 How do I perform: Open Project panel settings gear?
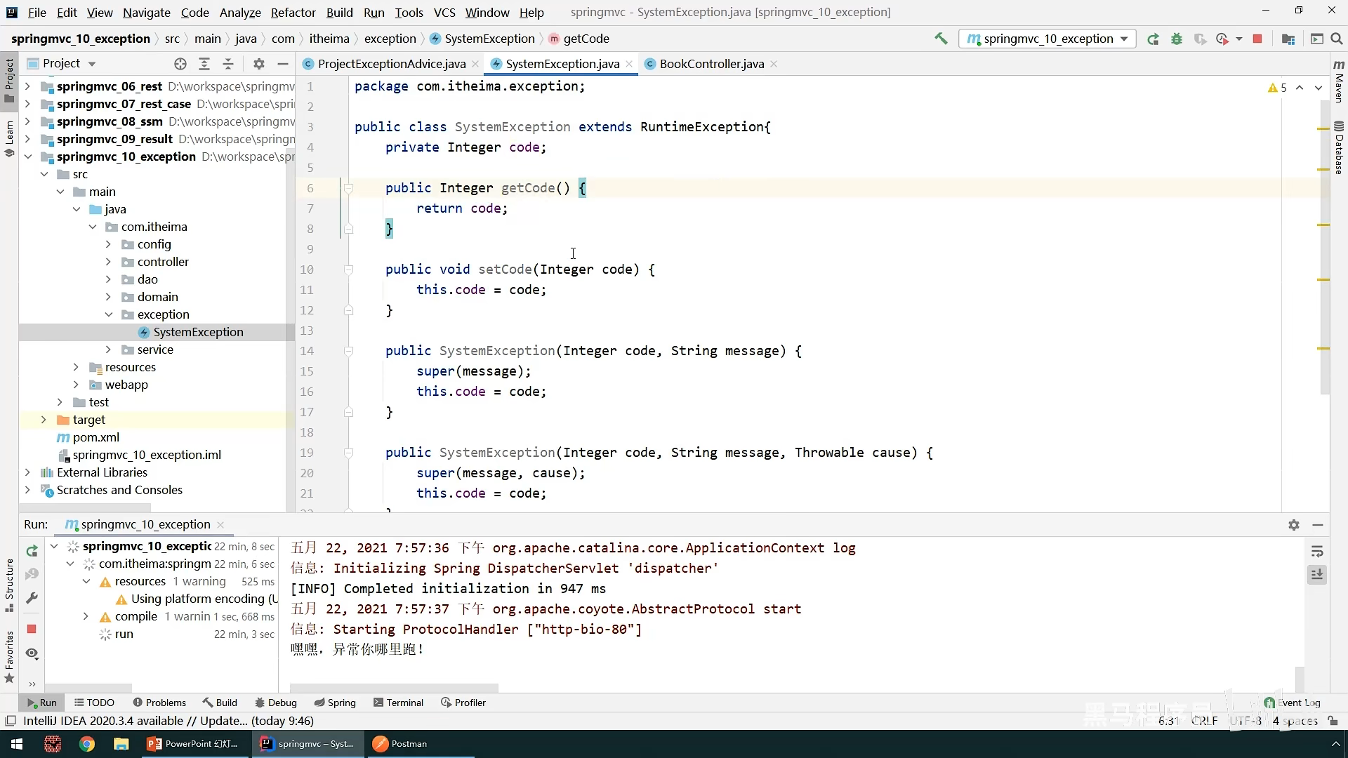point(259,64)
